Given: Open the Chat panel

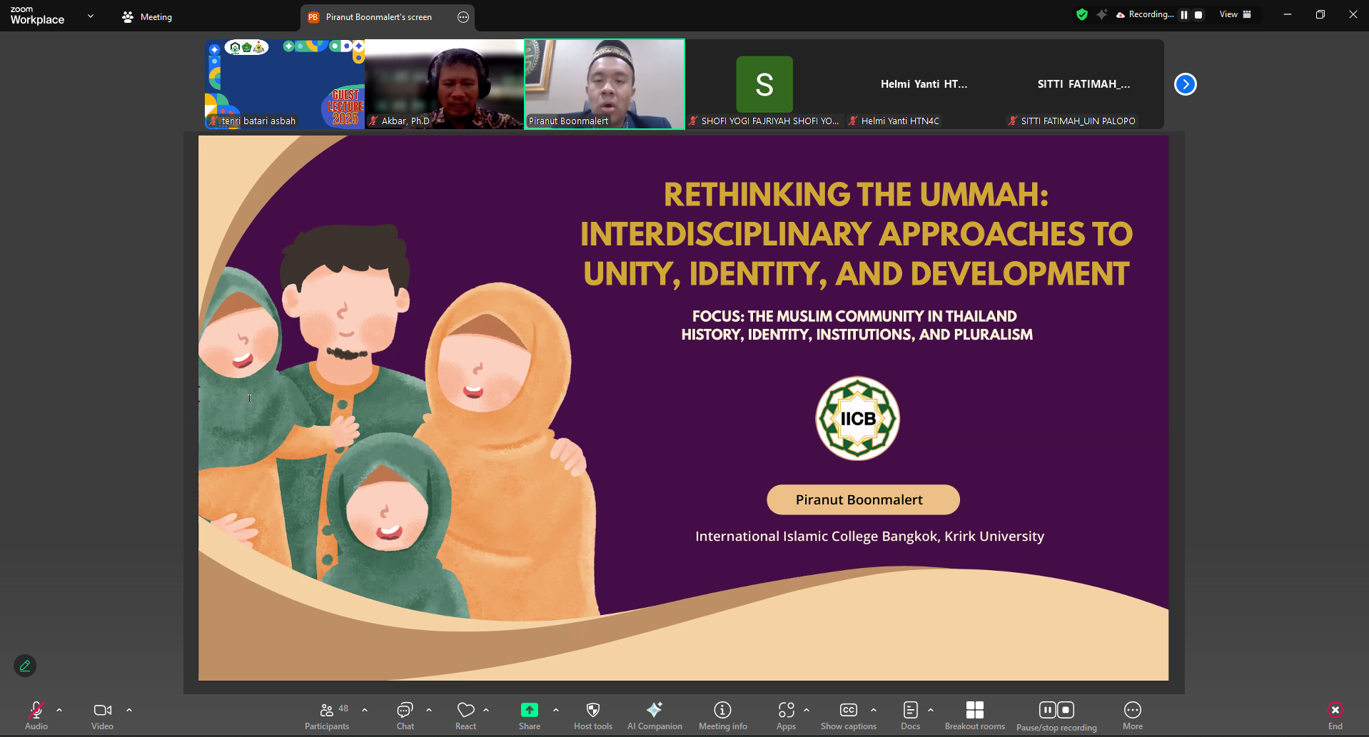Looking at the screenshot, I should pos(405,715).
